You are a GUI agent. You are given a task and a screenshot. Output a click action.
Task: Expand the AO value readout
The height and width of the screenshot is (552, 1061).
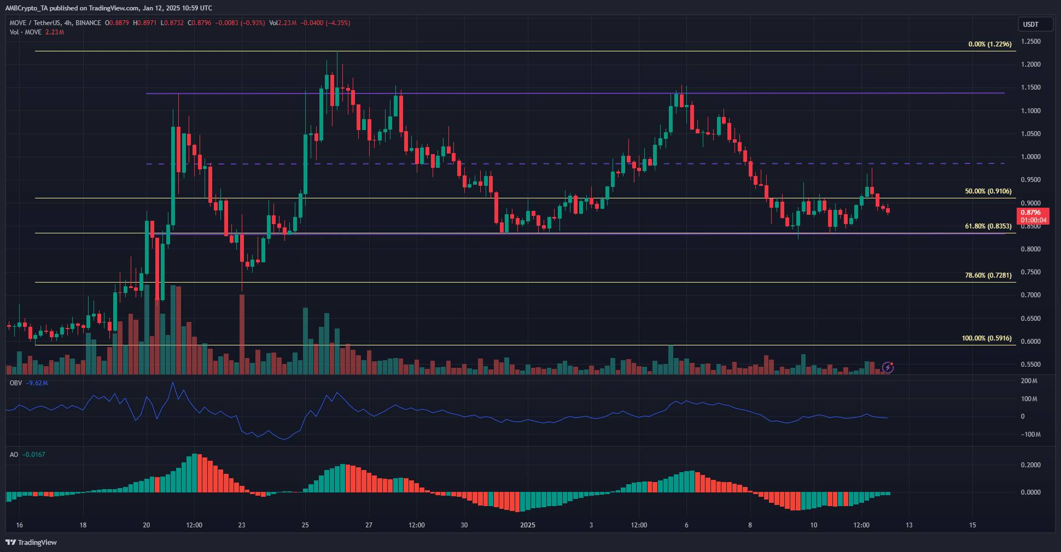click(x=33, y=454)
